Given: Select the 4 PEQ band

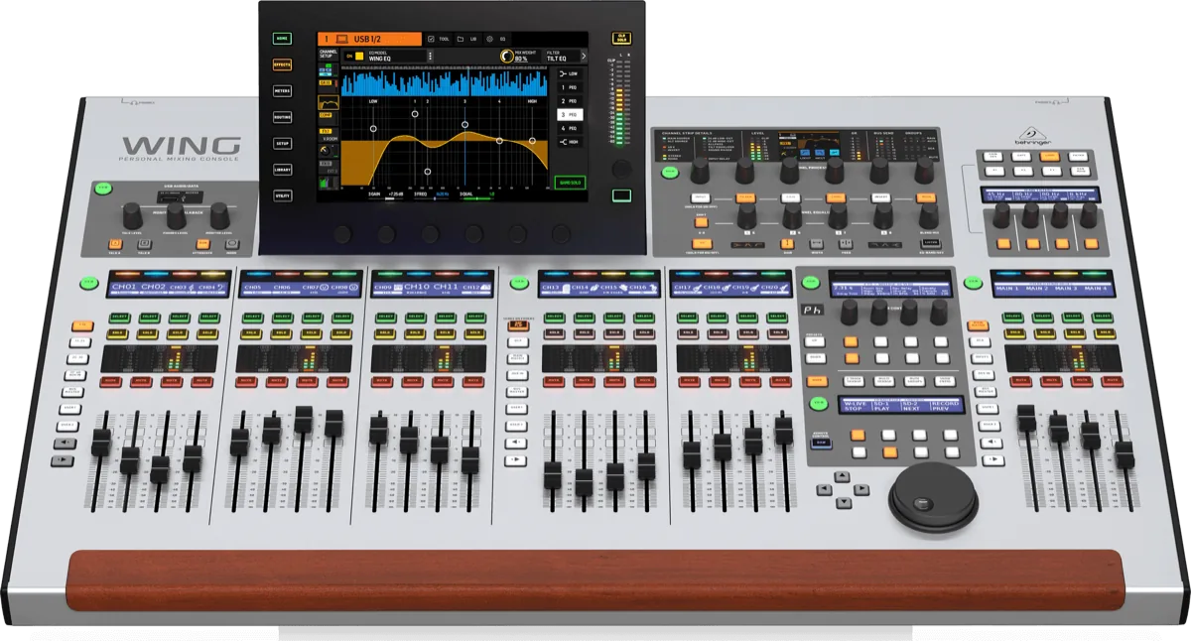Looking at the screenshot, I should 570,128.
